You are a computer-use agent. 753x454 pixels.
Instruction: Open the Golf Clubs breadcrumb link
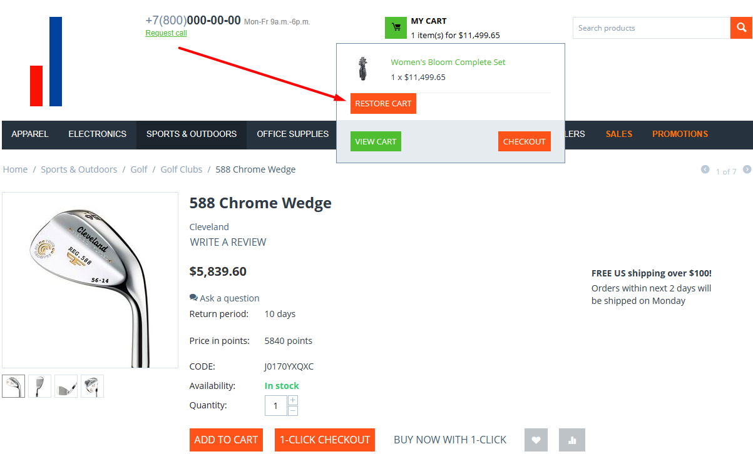(182, 169)
